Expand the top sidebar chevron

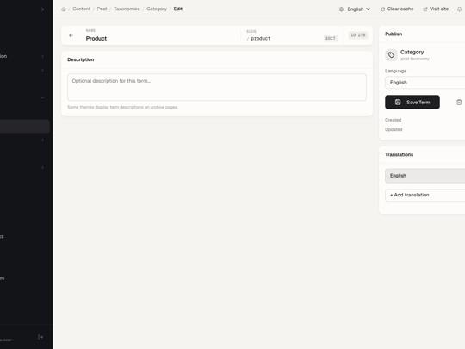pos(42,9)
